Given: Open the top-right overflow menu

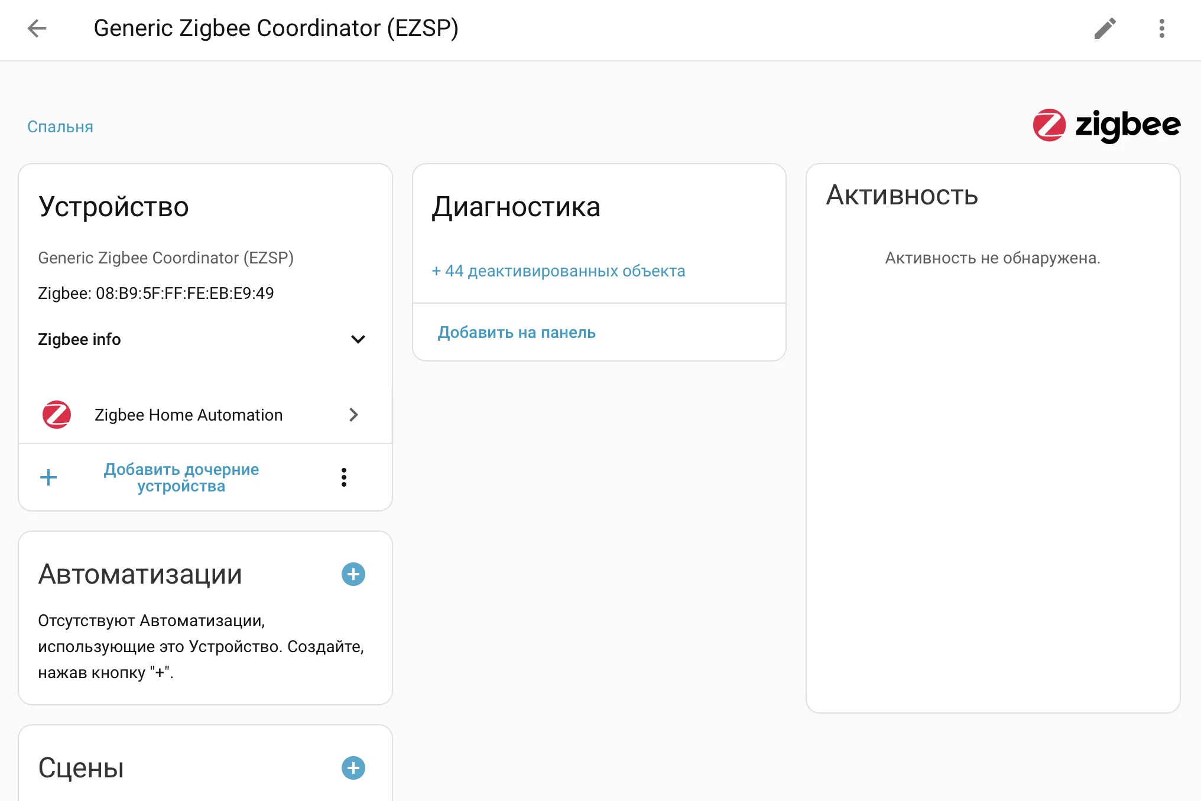Looking at the screenshot, I should [x=1161, y=28].
